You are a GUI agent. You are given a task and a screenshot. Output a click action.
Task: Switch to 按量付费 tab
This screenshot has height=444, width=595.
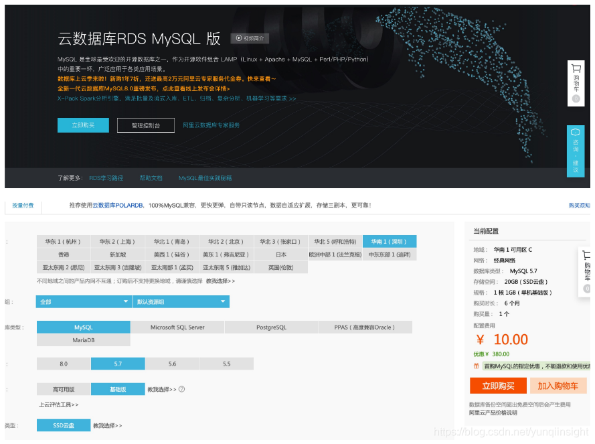point(23,206)
